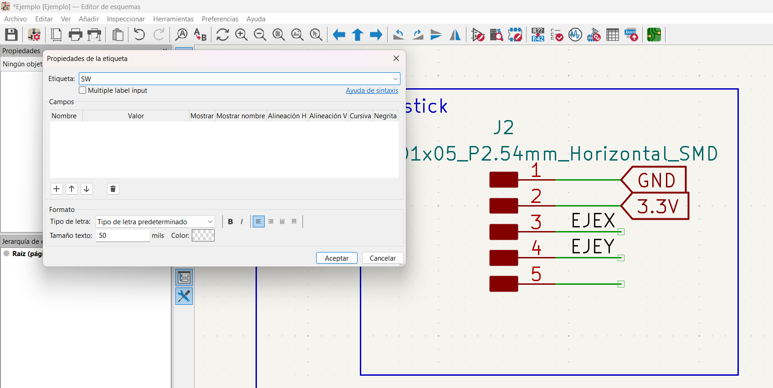Open the Editar menu
773x388 pixels.
pos(44,19)
